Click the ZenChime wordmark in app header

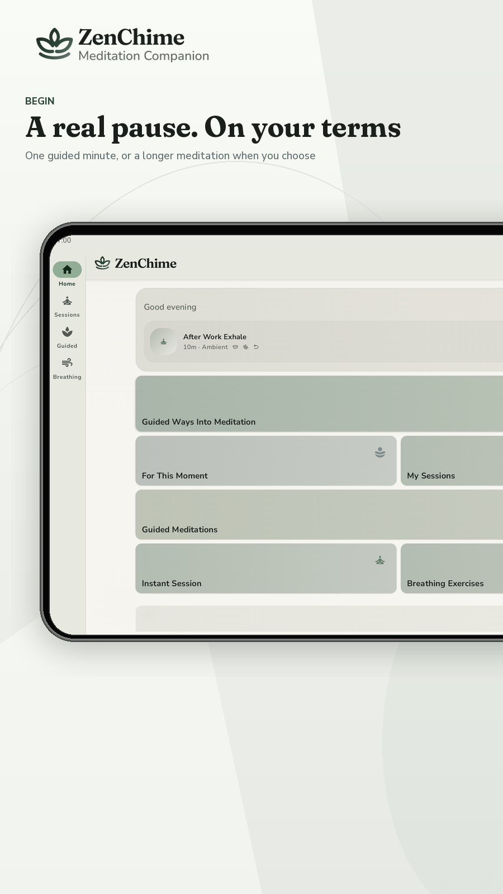click(x=146, y=263)
